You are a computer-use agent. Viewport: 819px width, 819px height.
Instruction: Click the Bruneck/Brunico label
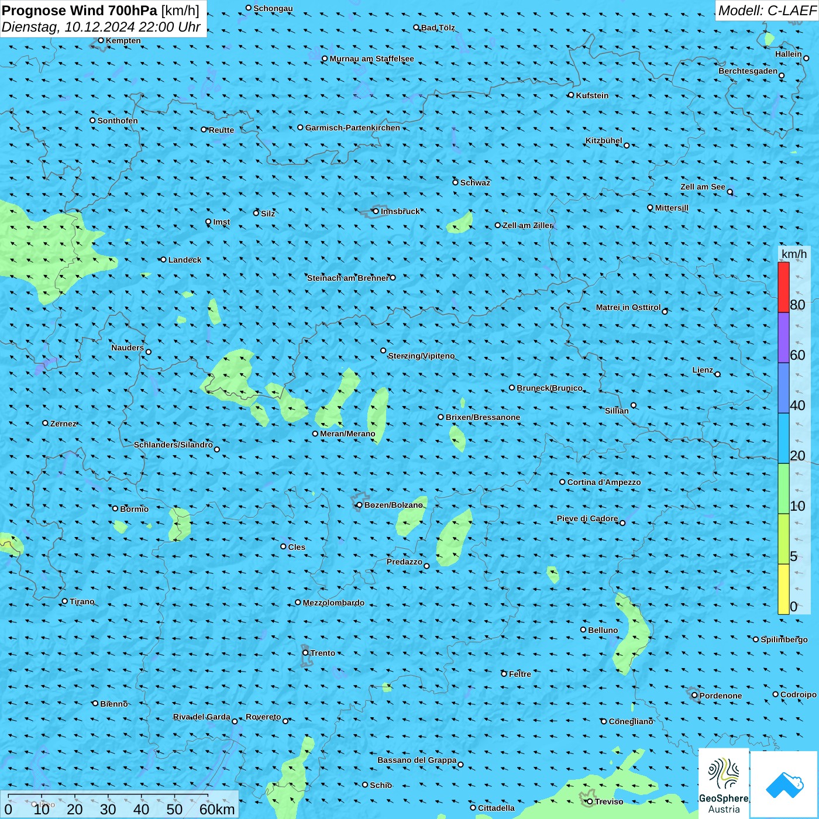[x=549, y=388]
